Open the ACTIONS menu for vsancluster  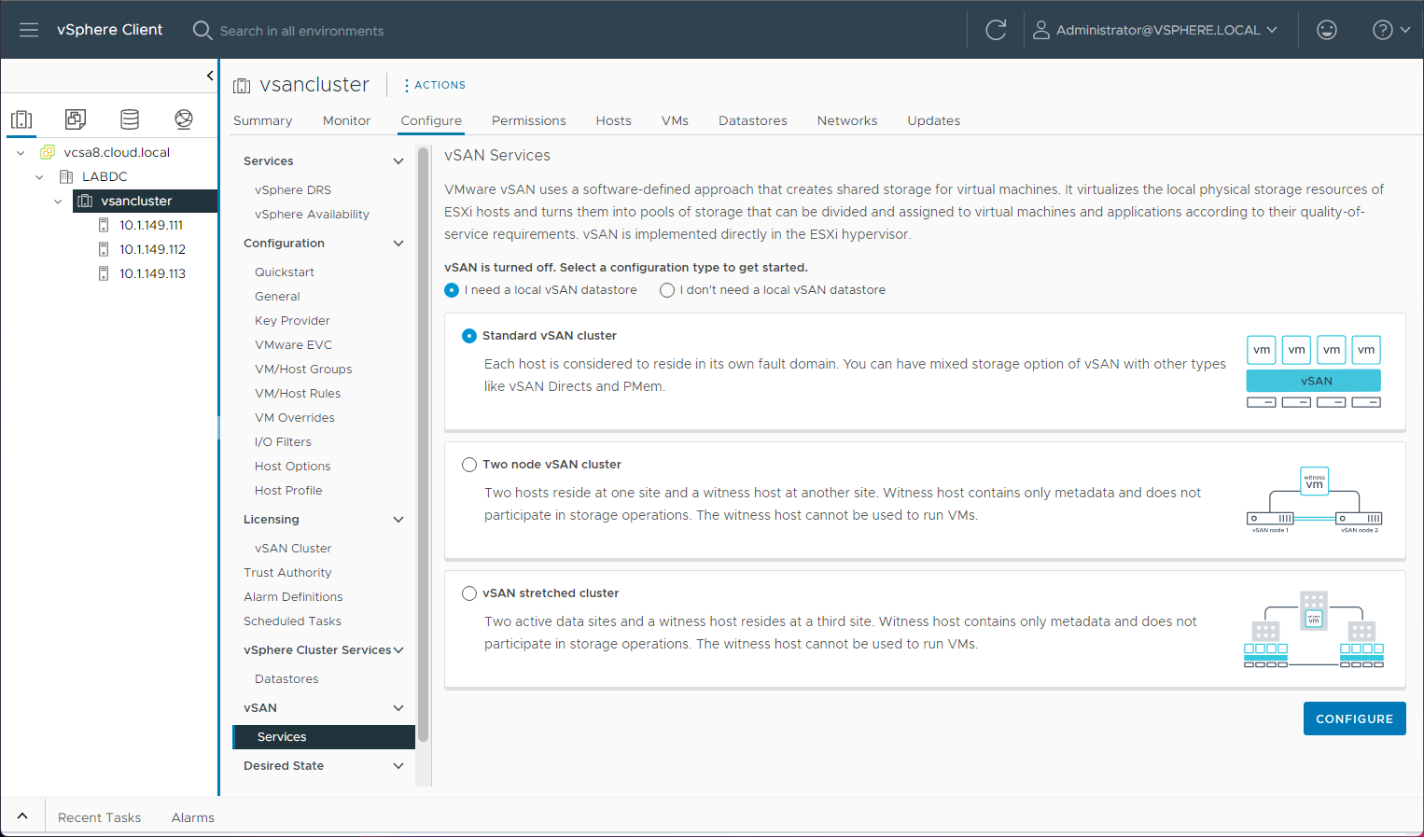coord(433,84)
